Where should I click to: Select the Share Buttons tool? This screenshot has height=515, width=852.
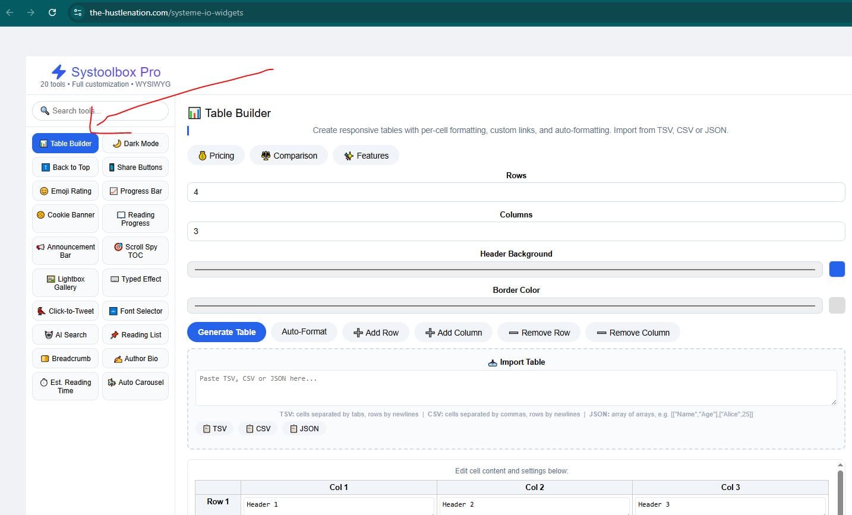[x=135, y=167]
